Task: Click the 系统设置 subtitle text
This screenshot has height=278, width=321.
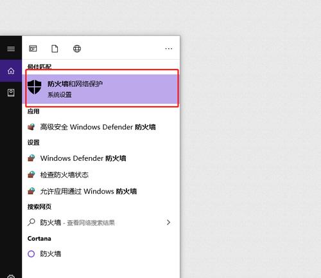Action: point(60,95)
